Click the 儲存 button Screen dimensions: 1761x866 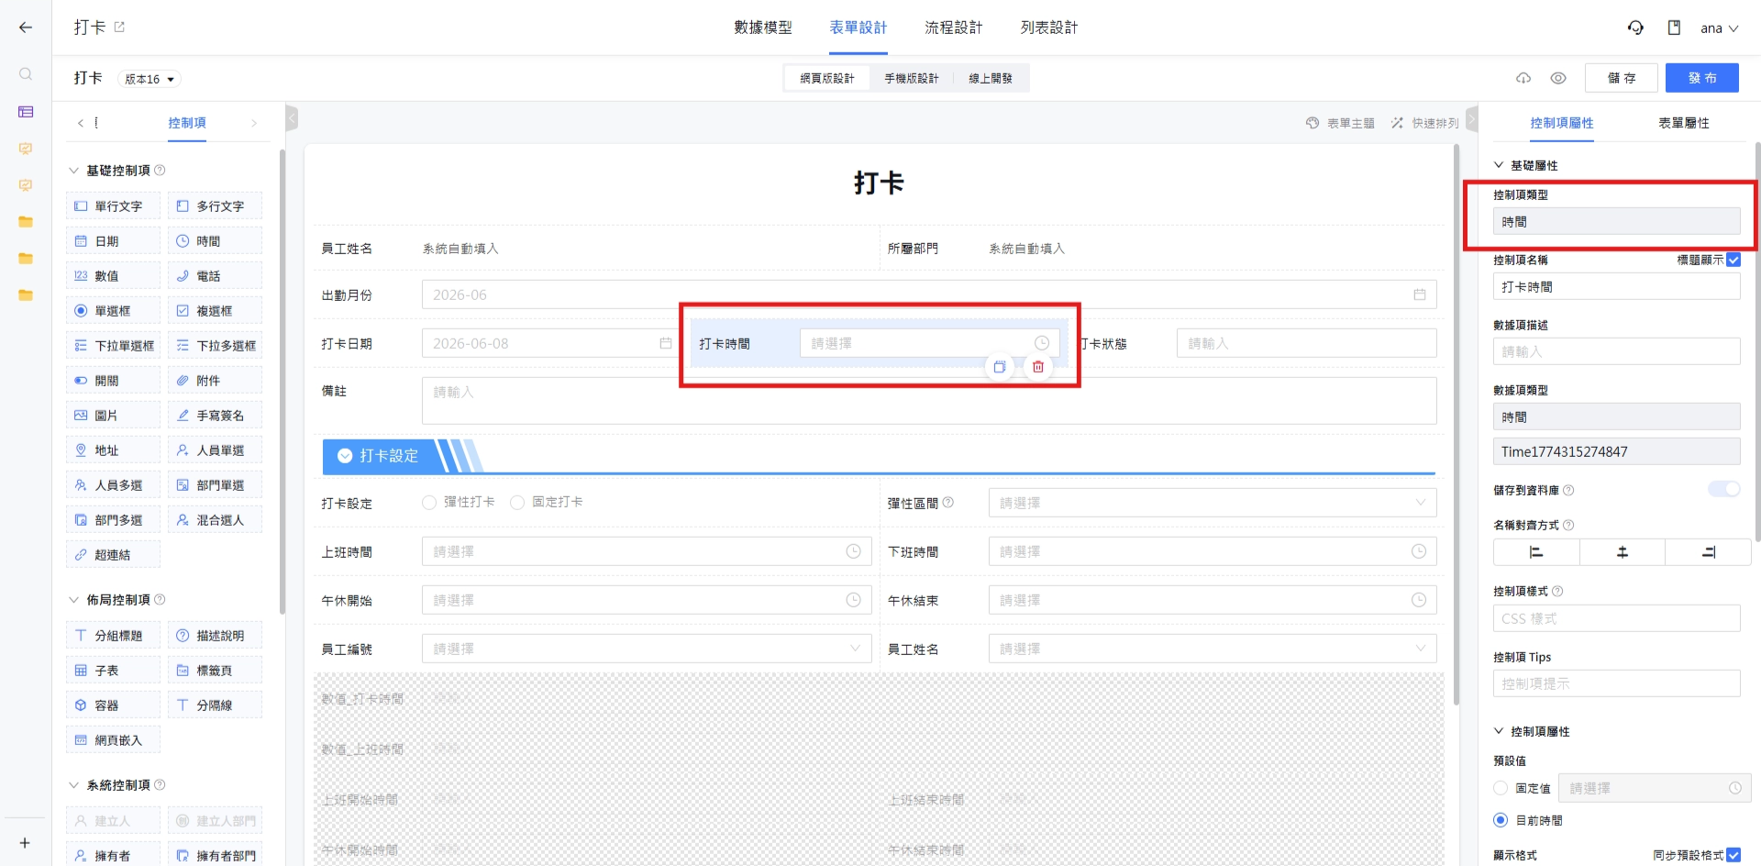[1622, 78]
